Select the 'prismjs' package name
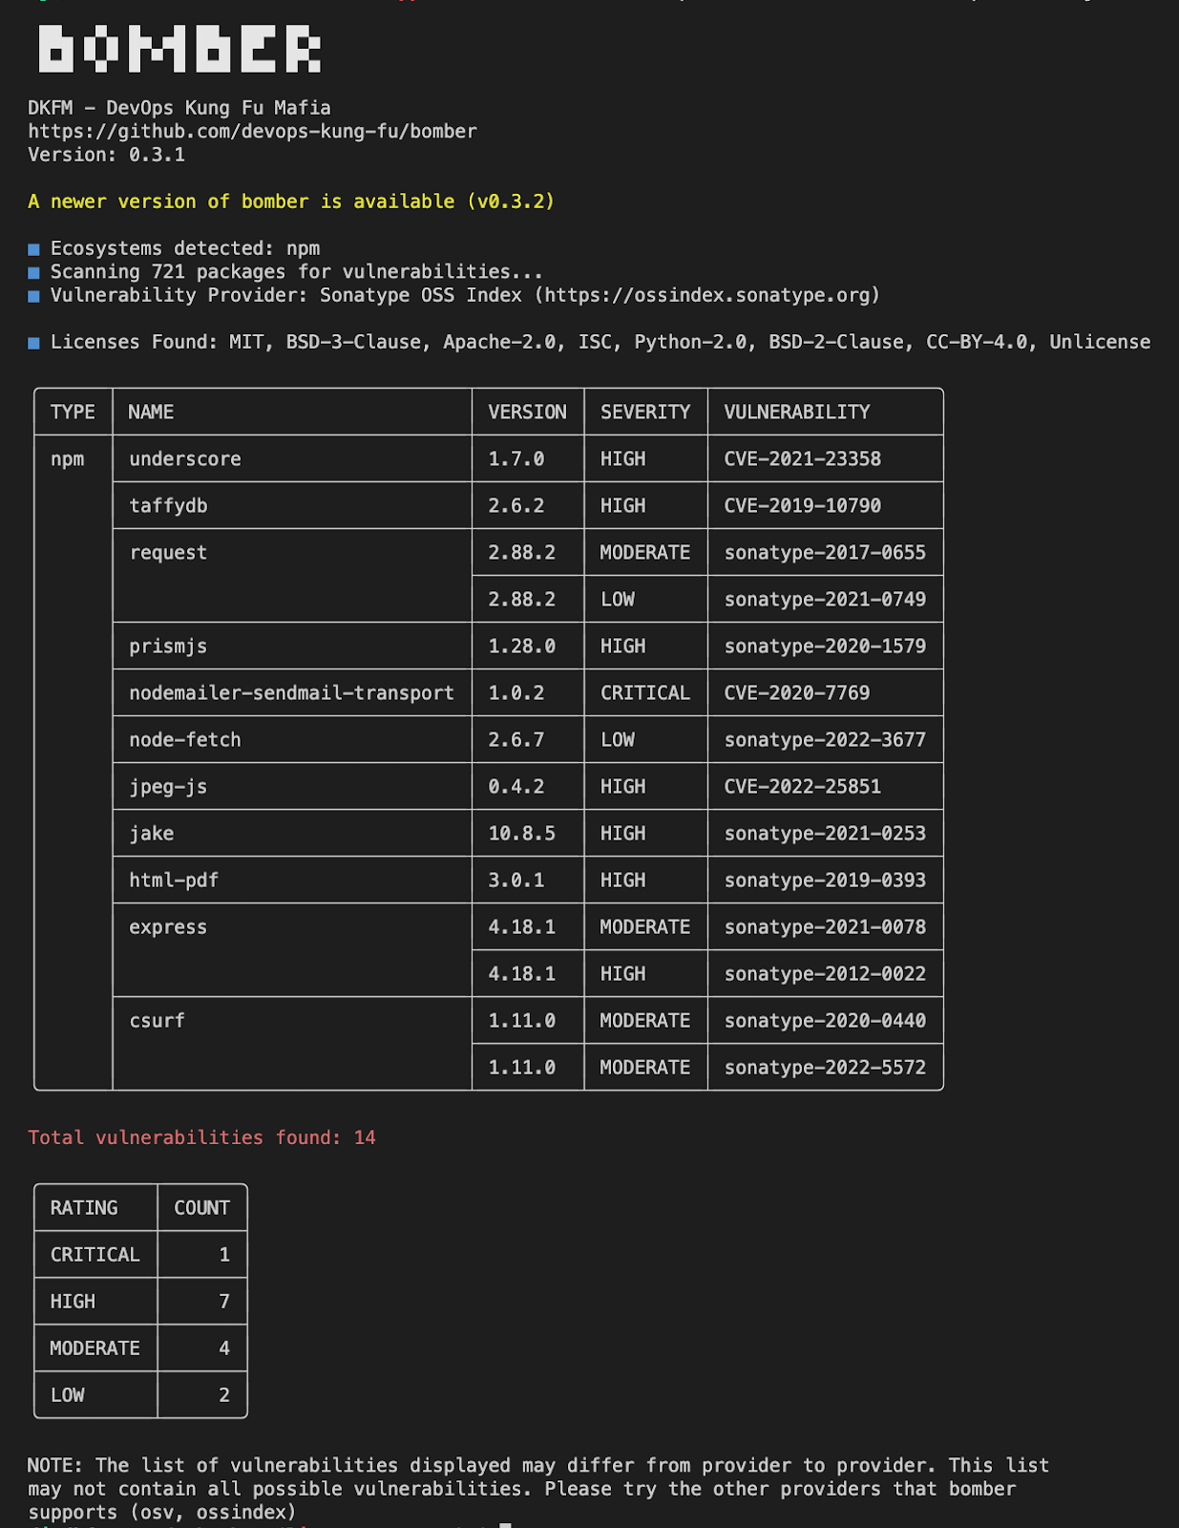The image size is (1179, 1528). 168,647
